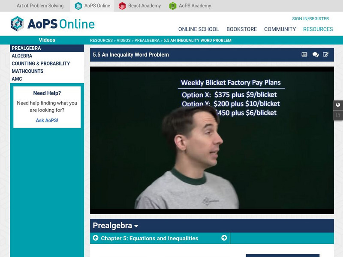The height and width of the screenshot is (257, 343).
Task: Open the Resources menu
Action: (x=318, y=29)
